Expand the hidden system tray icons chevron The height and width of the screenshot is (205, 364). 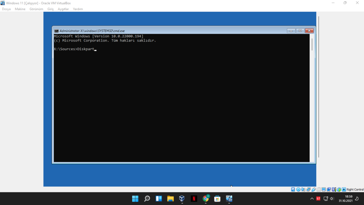pos(312,199)
